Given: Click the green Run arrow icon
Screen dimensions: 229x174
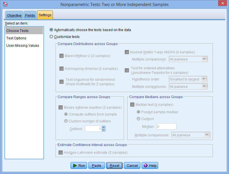Looking at the screenshot, I should tap(75, 165).
